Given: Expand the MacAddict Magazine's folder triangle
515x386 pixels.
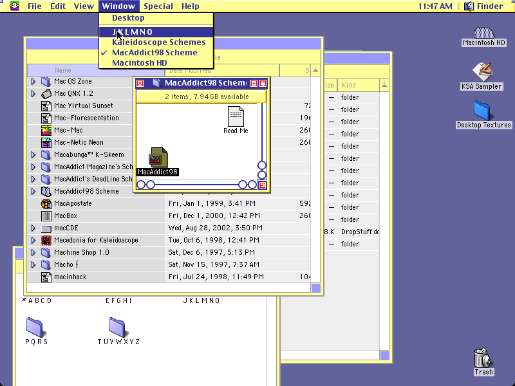Looking at the screenshot, I should (33, 167).
